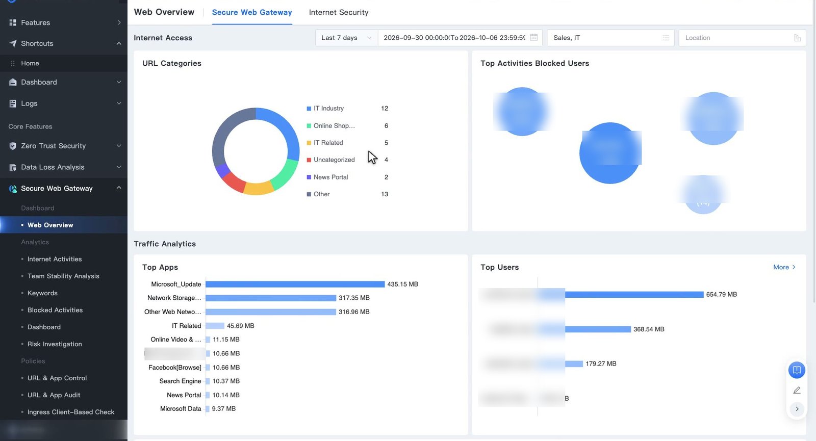Click the pencil edit icon
This screenshot has width=816, height=441.
coord(797,390)
